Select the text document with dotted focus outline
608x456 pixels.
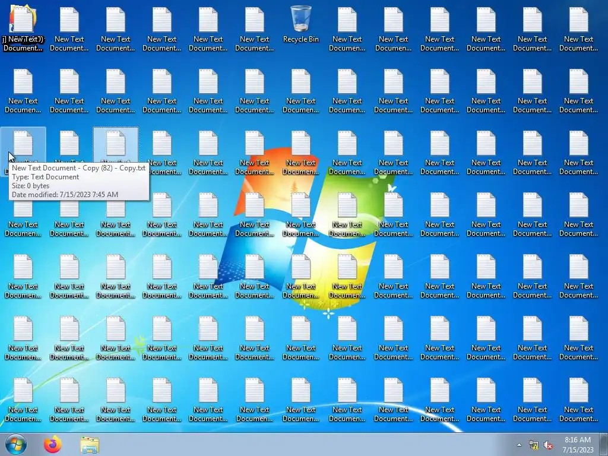coord(116,145)
